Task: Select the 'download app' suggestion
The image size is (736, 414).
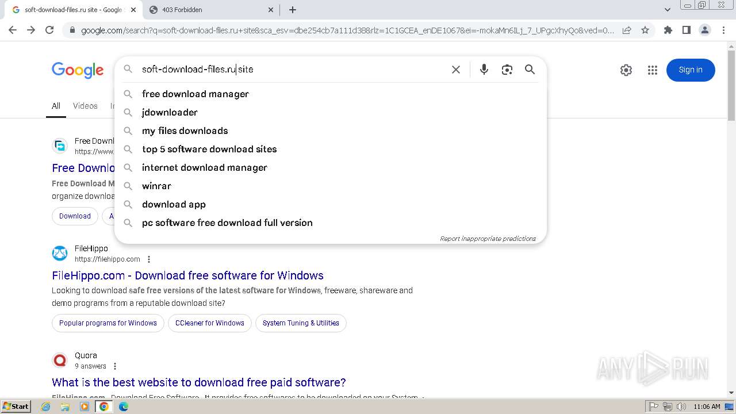Action: (331, 204)
